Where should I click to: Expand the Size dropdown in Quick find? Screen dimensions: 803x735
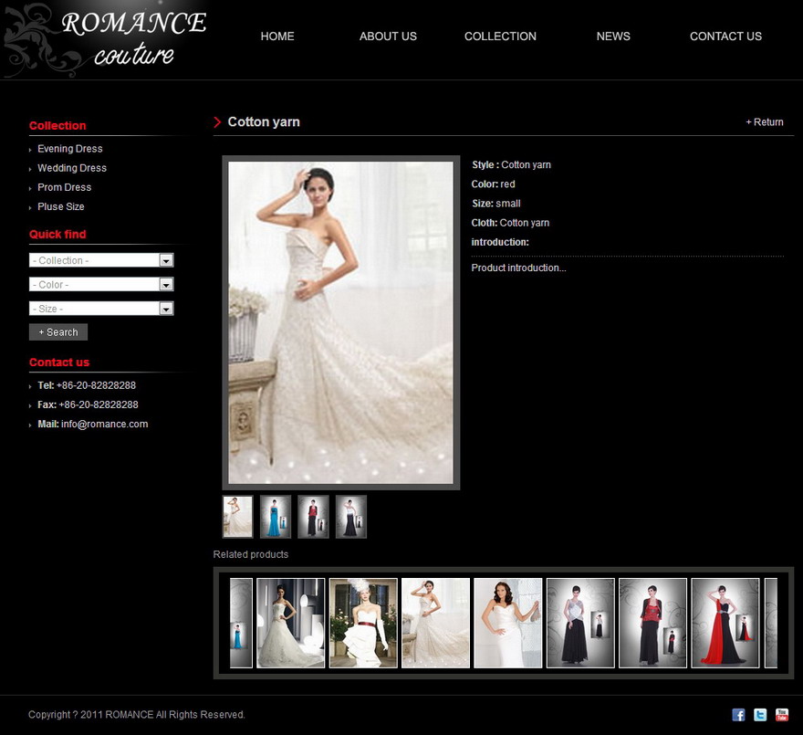tap(101, 309)
